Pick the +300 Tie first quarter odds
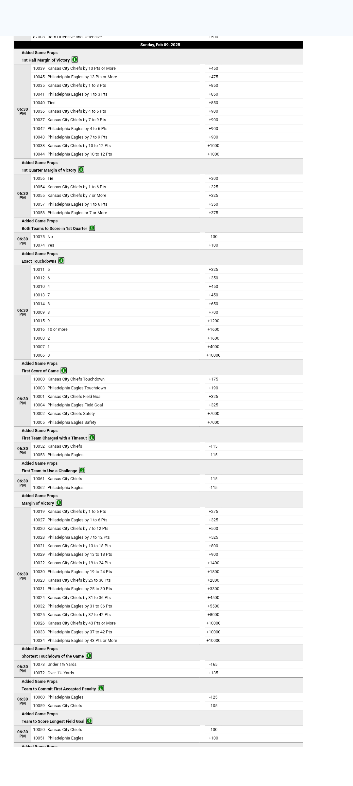This screenshot has height=786, width=353. (x=213, y=178)
